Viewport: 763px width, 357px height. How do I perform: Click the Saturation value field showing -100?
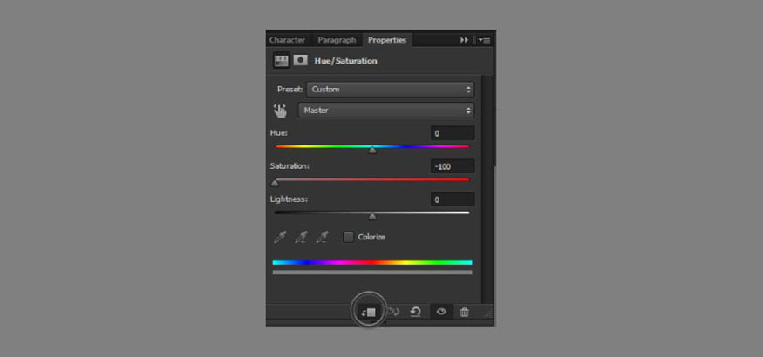pos(453,166)
